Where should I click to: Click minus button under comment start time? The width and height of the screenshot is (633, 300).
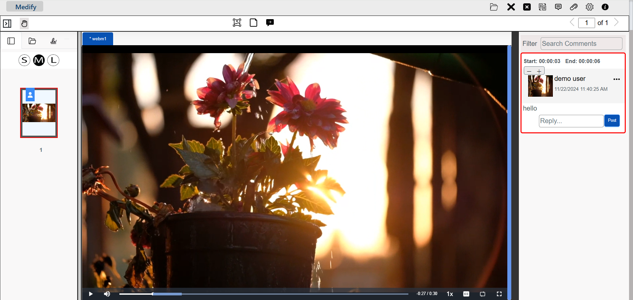point(529,71)
